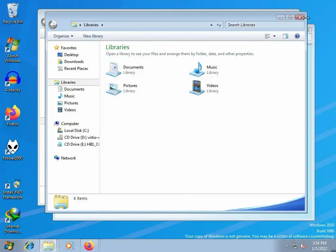Click the Favorites star icon
The height and width of the screenshot is (252, 336).
click(x=56, y=48)
